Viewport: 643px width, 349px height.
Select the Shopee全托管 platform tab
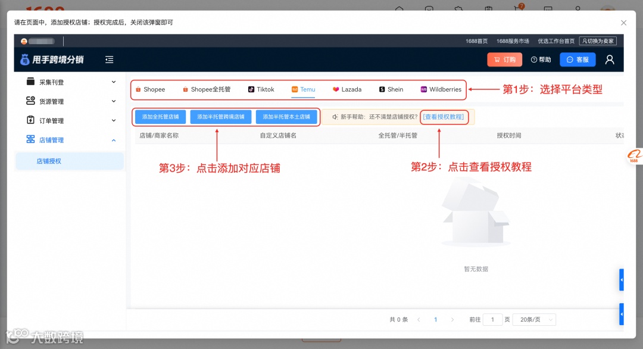point(207,89)
